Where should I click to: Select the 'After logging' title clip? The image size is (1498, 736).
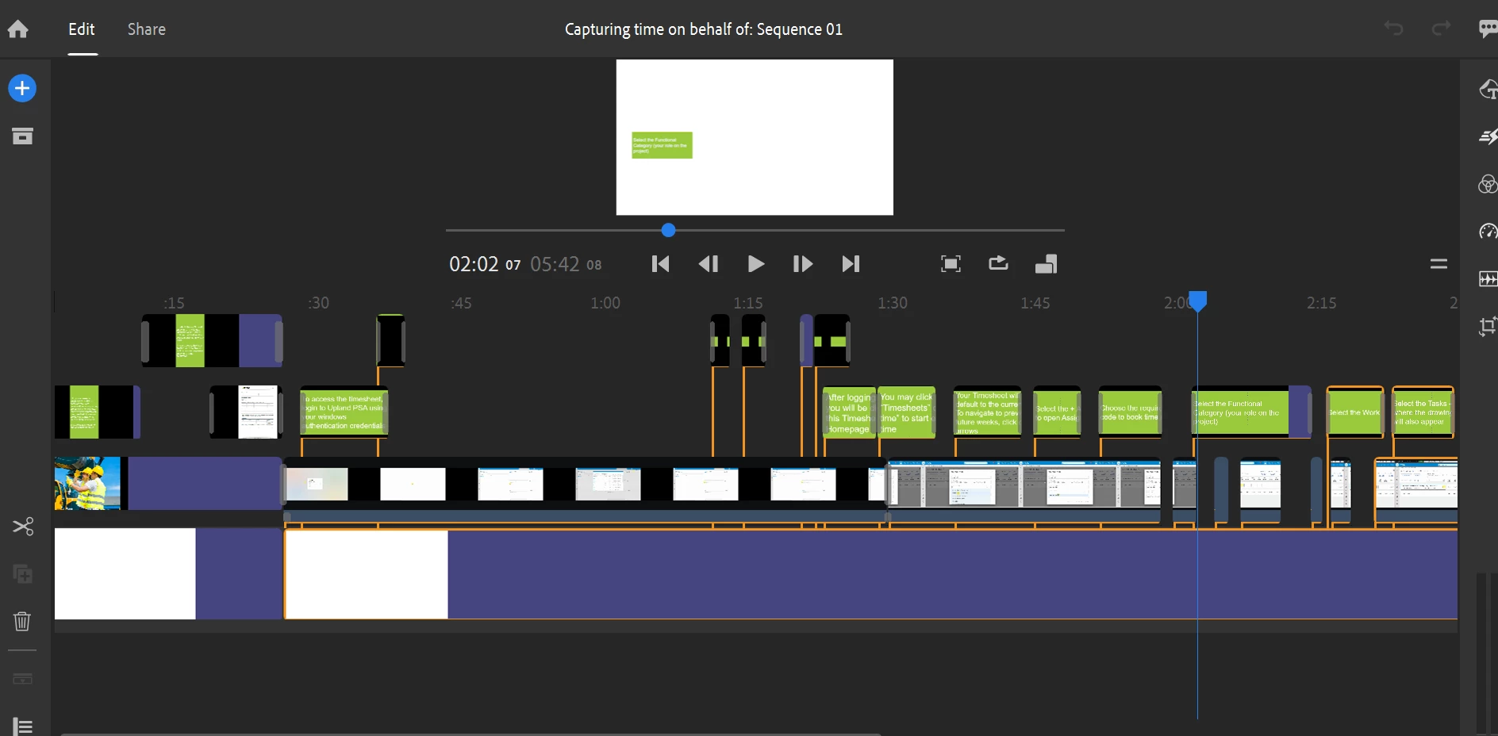(849, 412)
